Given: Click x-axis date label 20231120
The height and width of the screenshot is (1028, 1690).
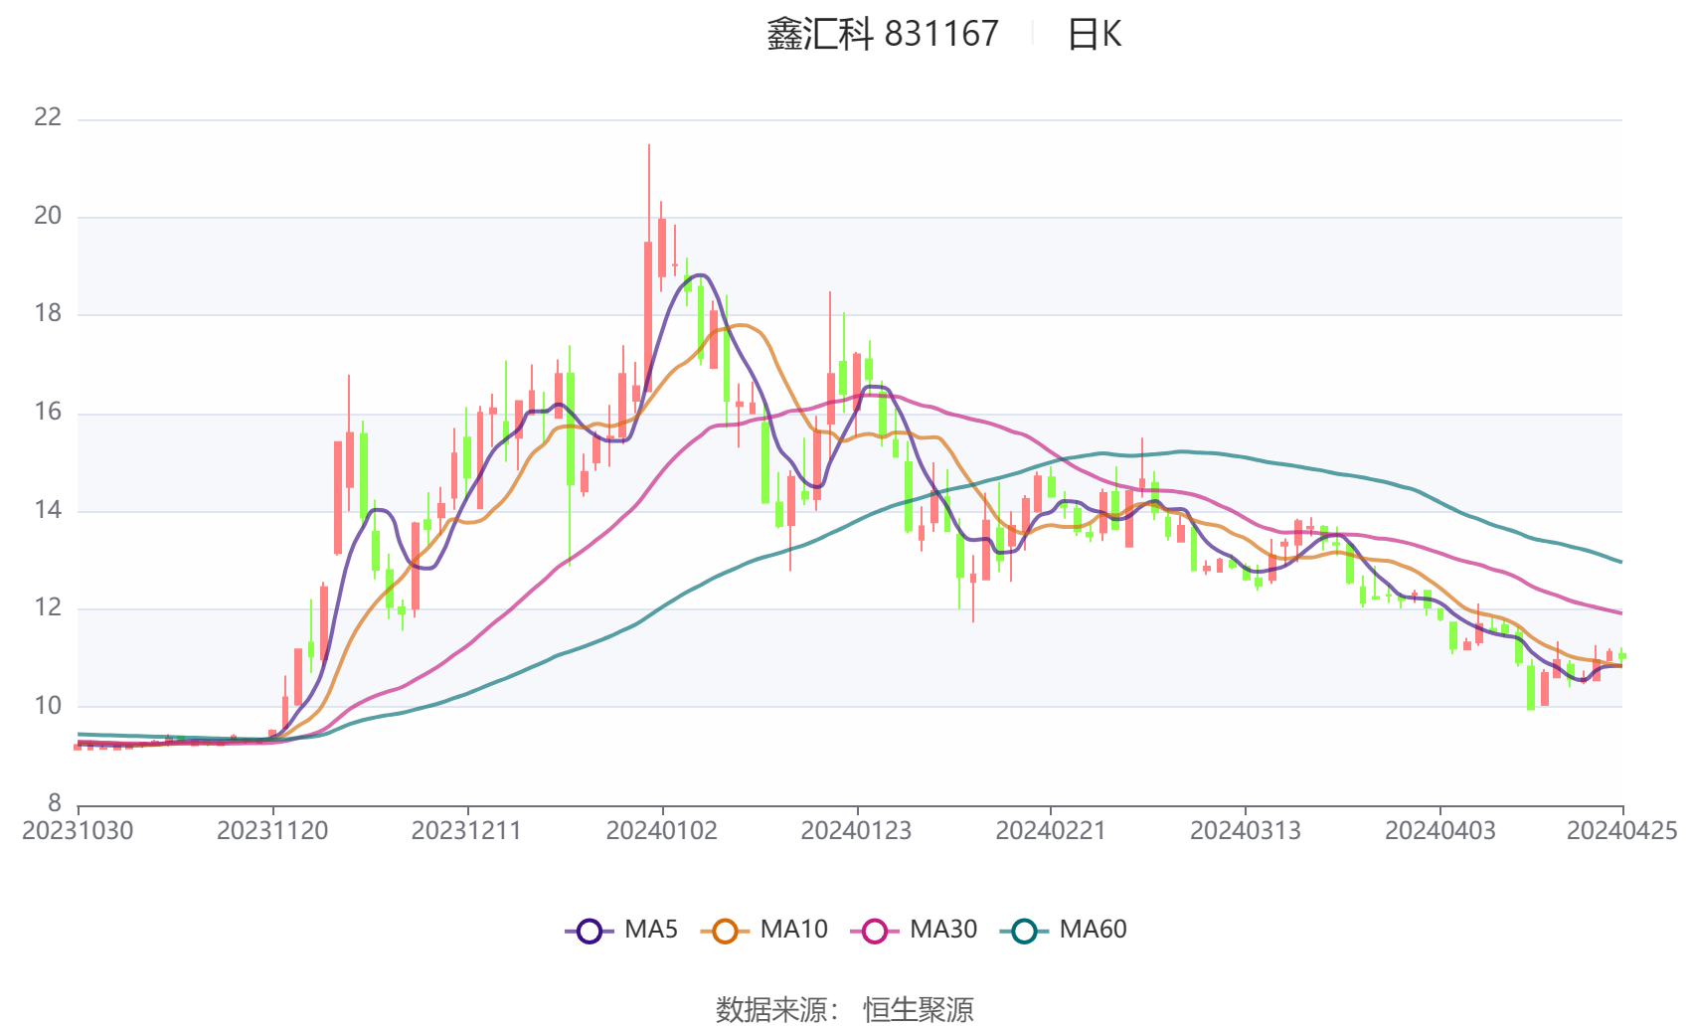Looking at the screenshot, I should click(x=272, y=831).
